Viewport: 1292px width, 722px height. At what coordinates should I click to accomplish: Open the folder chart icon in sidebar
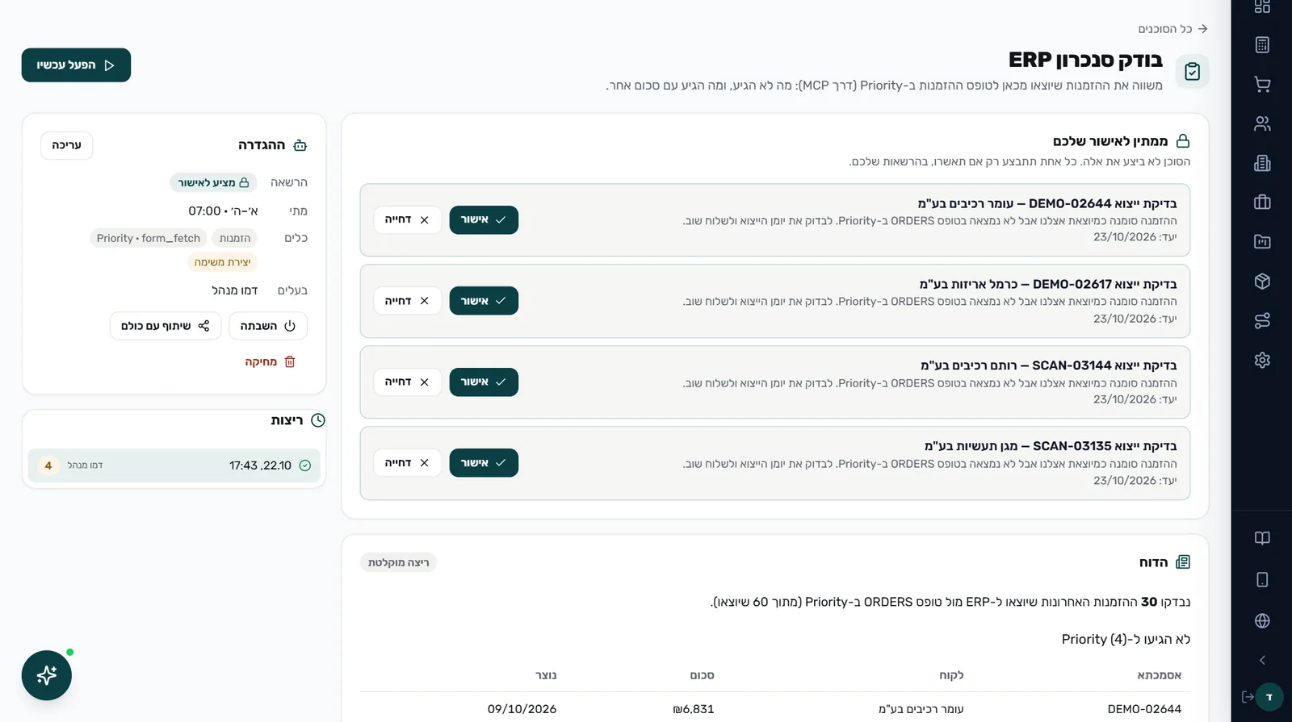coord(1262,241)
